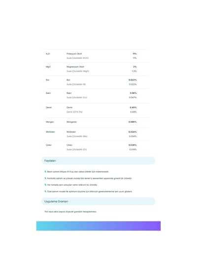The width and height of the screenshot is (197, 280).
Task: Click the Pot veya saksı başına paragraph
Action: [70, 212]
